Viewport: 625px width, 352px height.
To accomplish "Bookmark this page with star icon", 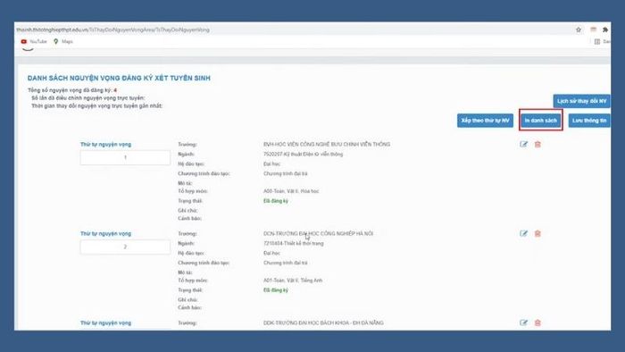I will [579, 29].
